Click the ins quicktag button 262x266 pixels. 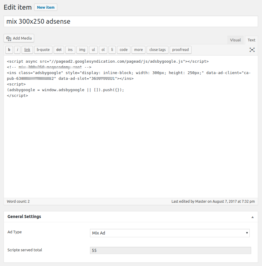tap(70, 50)
